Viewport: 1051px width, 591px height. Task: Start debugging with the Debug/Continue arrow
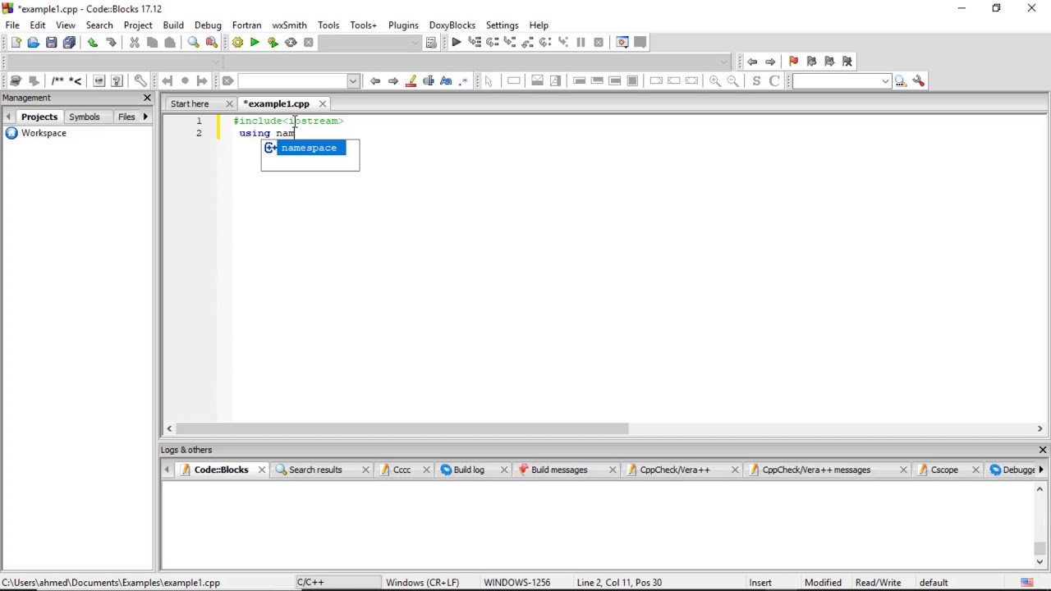(x=456, y=43)
